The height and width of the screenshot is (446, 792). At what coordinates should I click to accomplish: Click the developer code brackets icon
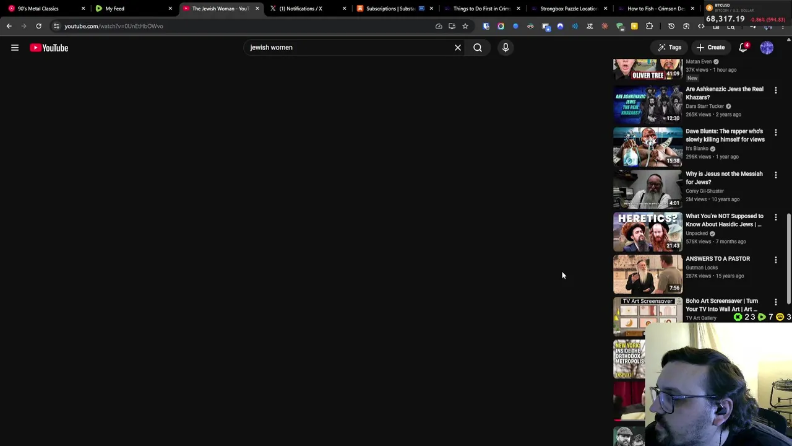pyautogui.click(x=701, y=26)
